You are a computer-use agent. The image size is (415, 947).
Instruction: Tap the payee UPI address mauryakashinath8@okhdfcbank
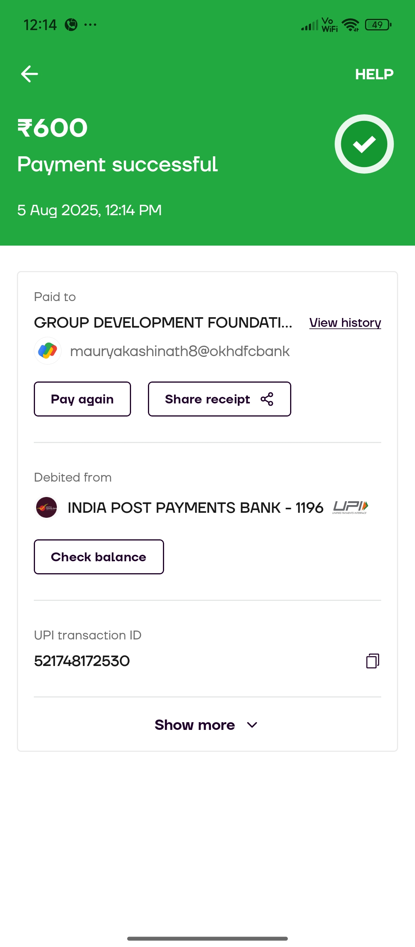coord(180,351)
